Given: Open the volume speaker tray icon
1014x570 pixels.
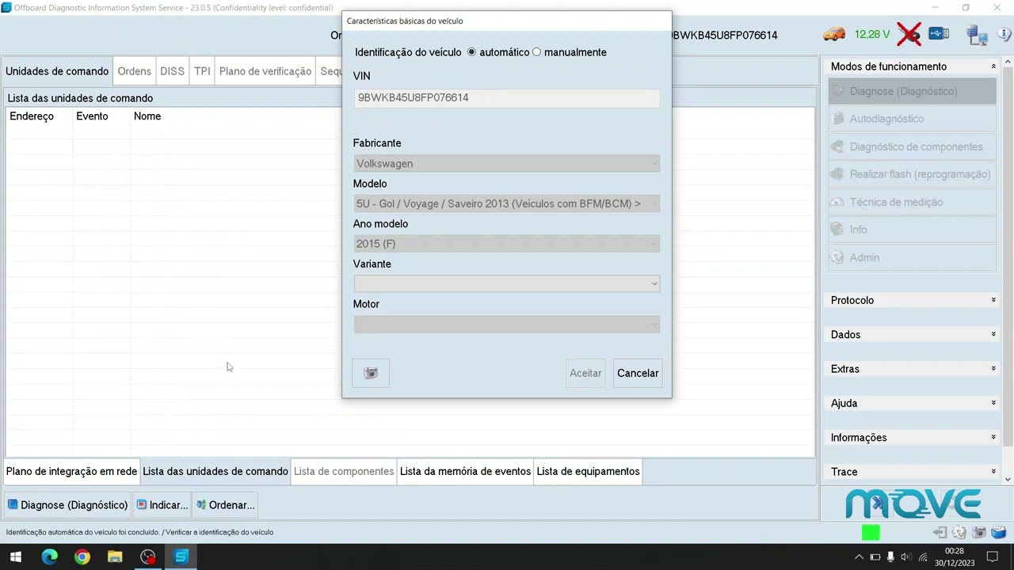Looking at the screenshot, I should pos(907,557).
